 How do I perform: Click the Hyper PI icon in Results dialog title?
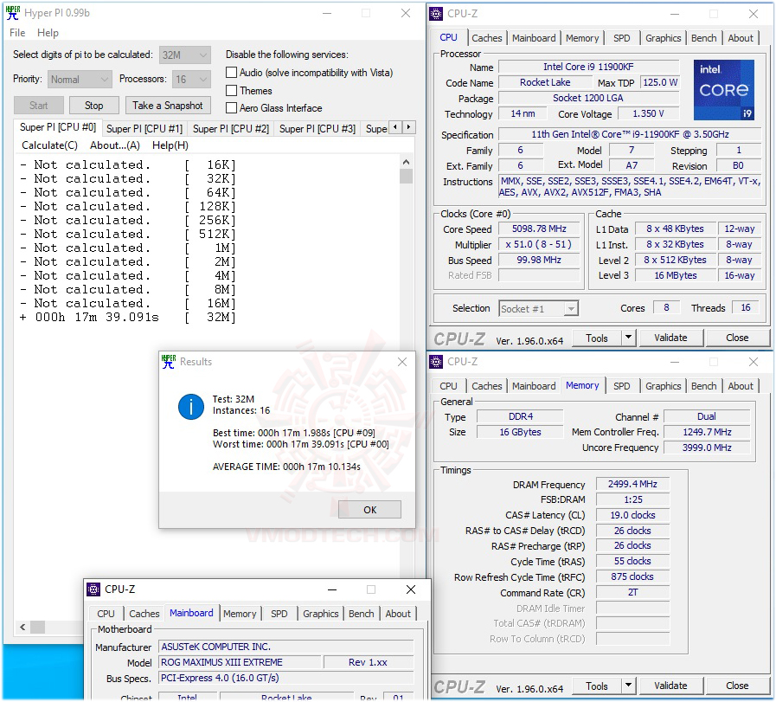click(169, 362)
